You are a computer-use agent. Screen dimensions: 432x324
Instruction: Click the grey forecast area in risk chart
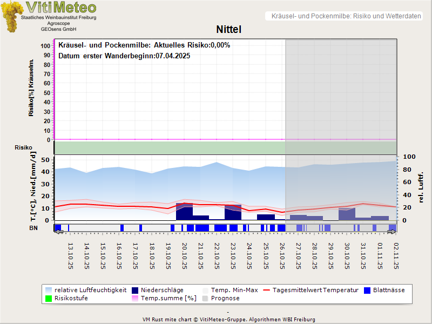click(341, 89)
